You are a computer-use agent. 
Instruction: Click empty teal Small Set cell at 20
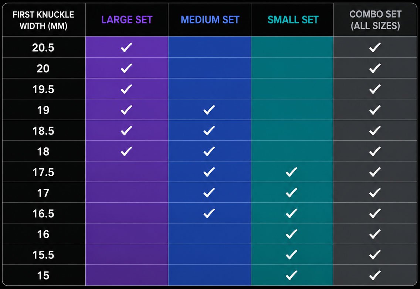(x=292, y=68)
